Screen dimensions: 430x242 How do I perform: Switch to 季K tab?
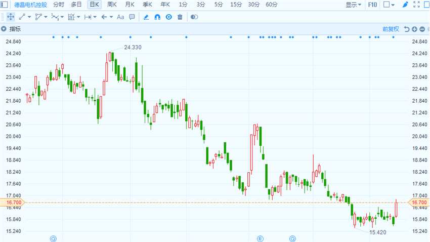click(147, 5)
